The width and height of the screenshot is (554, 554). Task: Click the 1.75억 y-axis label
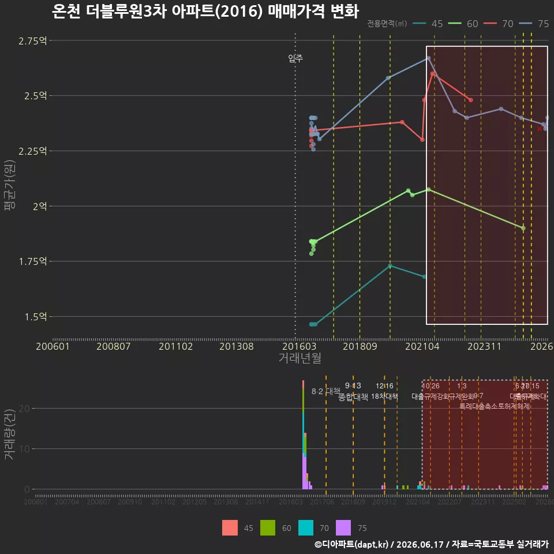pos(32,261)
